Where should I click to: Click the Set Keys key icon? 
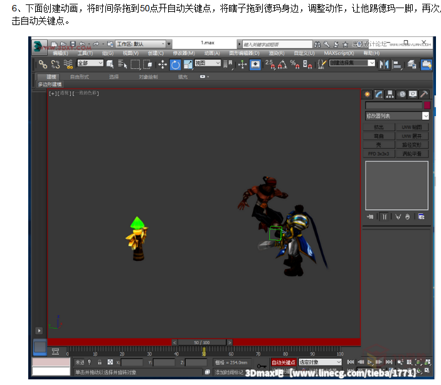click(262, 366)
